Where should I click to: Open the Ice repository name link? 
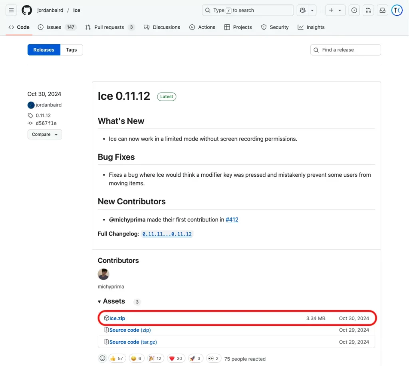click(x=77, y=10)
